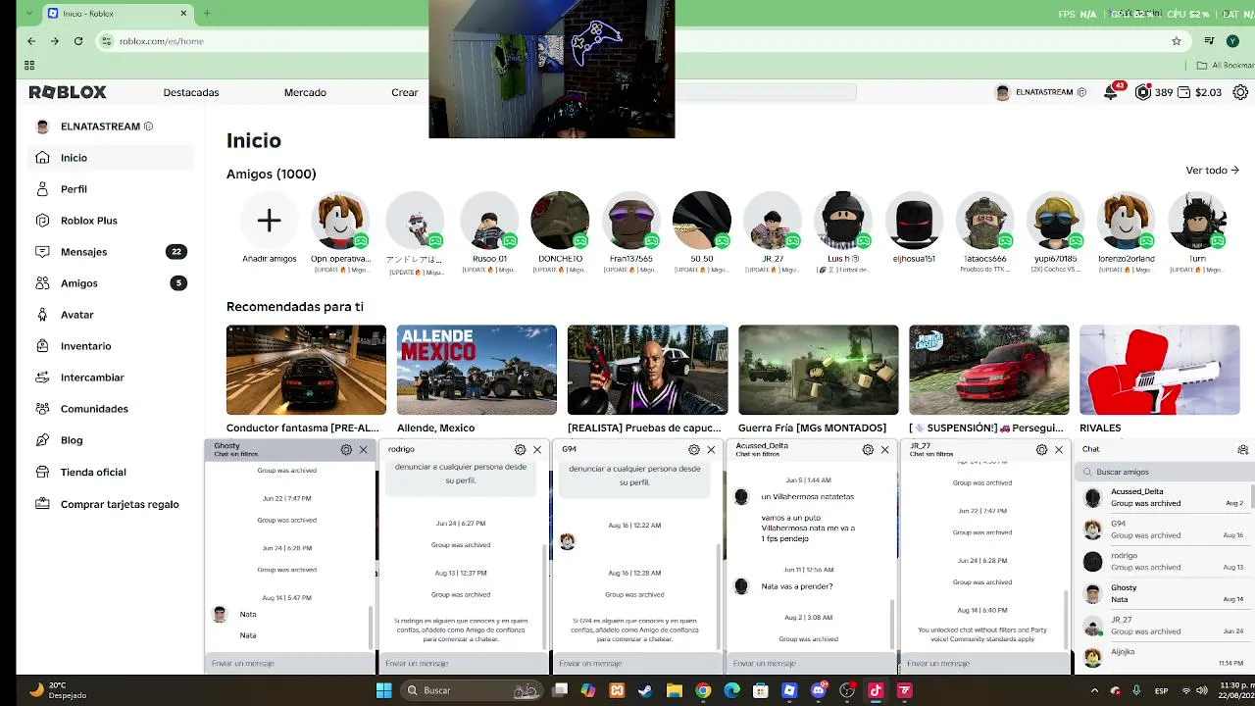
Task: Open the Crear menu
Action: tap(405, 92)
